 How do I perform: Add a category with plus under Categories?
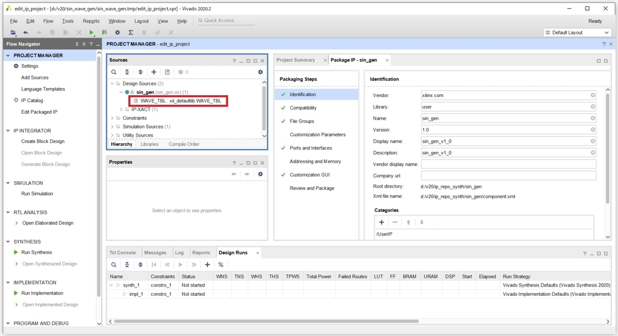[382, 222]
